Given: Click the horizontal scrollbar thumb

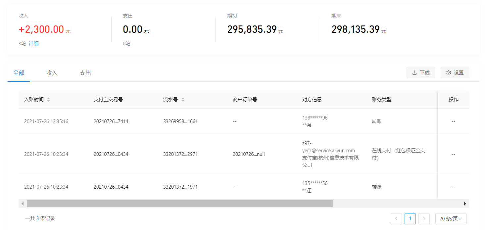Looking at the screenshot, I should pyautogui.click(x=179, y=204).
